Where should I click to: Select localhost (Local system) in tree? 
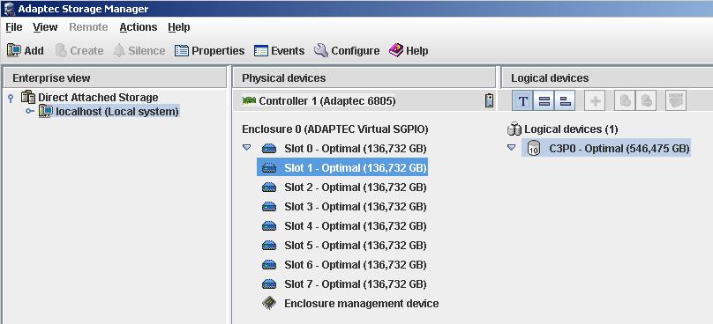pos(117,111)
